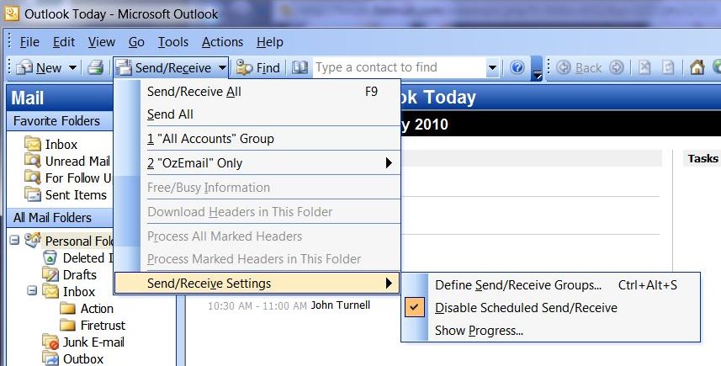Open the Address Book icon
The image size is (721, 366).
[x=300, y=68]
